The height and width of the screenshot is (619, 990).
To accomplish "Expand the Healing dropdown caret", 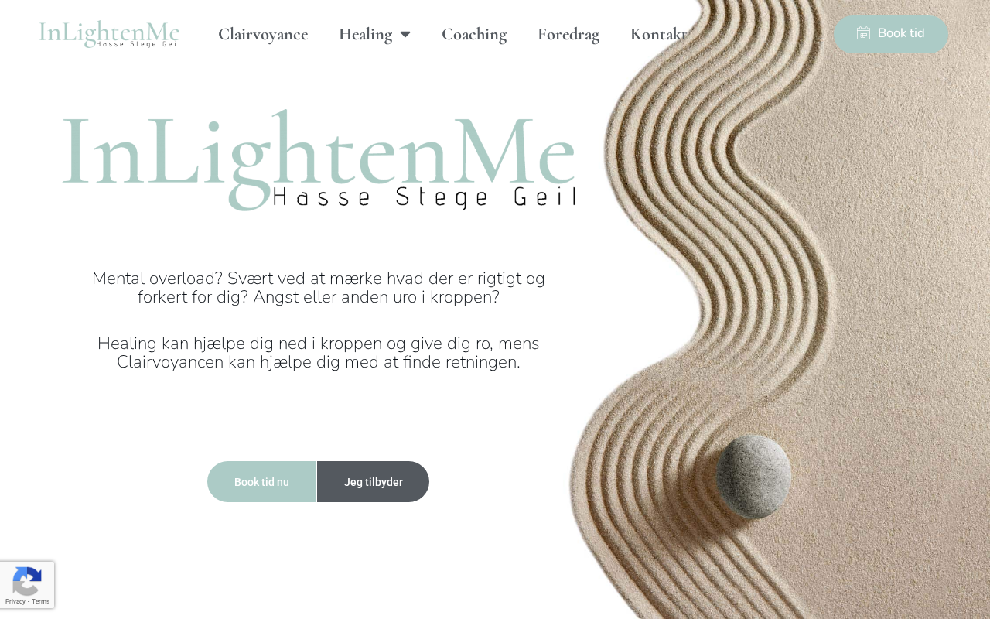I will pos(405,34).
